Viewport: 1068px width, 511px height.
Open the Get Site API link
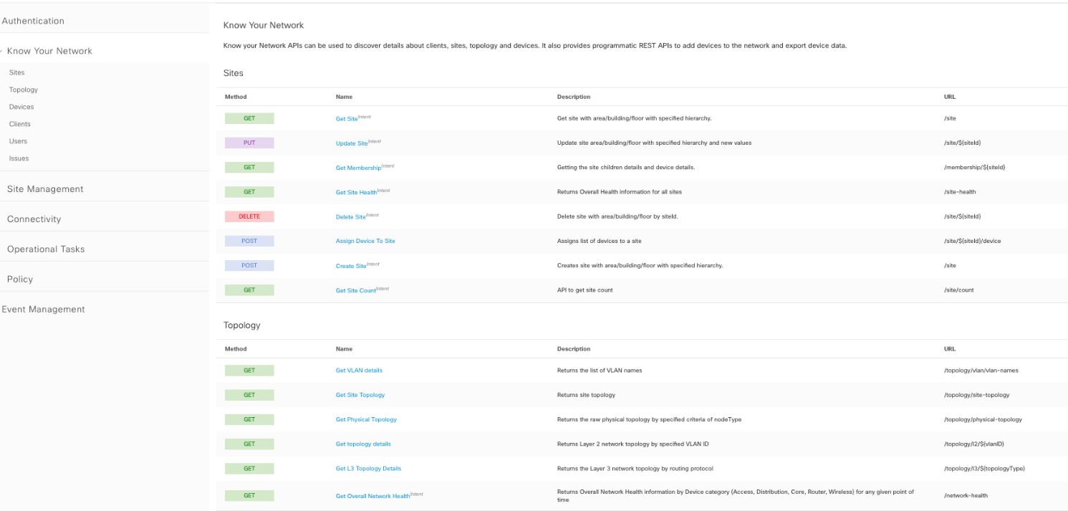347,119
